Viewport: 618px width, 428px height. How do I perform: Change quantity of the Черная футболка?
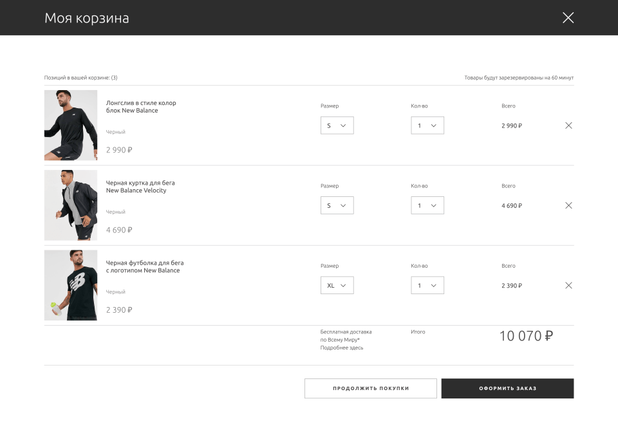427,285
